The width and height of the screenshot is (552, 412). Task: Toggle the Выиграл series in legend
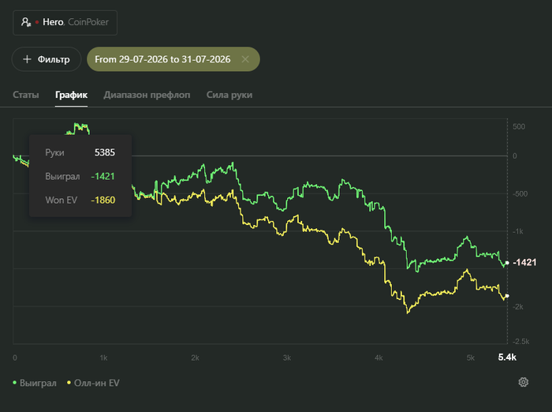coord(35,383)
